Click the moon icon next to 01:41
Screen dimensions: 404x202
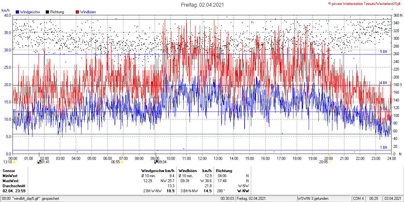point(39,162)
